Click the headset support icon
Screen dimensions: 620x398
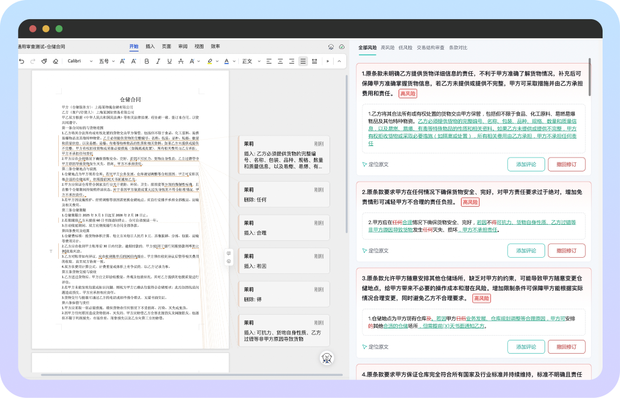(330, 46)
